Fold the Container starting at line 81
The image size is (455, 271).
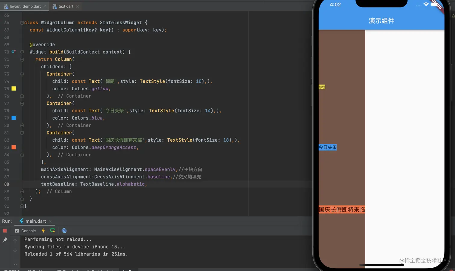[22, 133]
